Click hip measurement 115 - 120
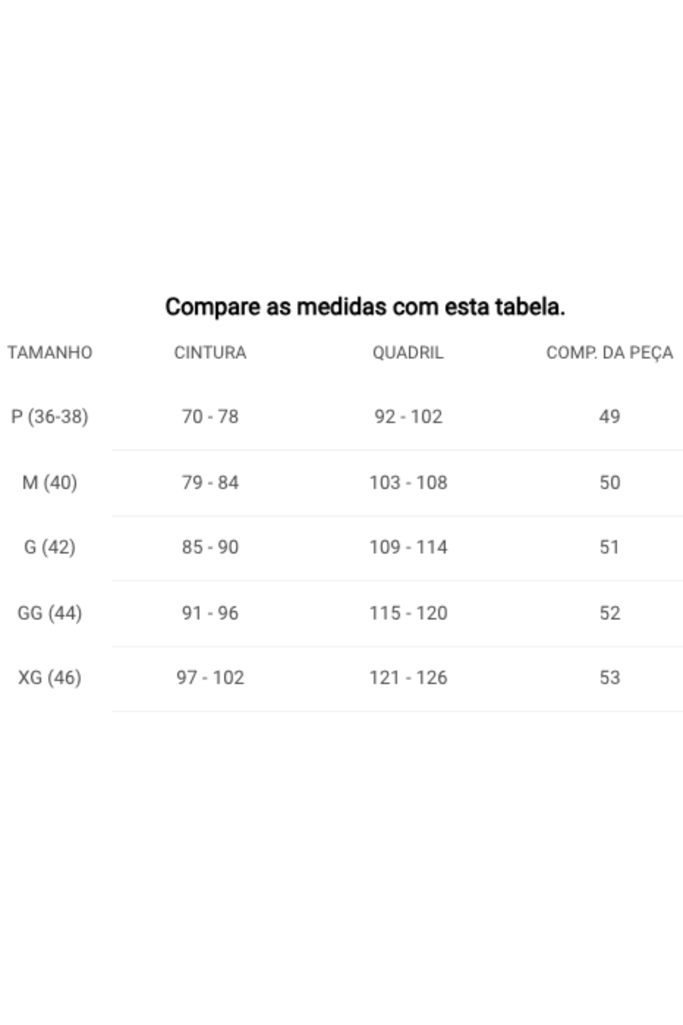 (408, 613)
